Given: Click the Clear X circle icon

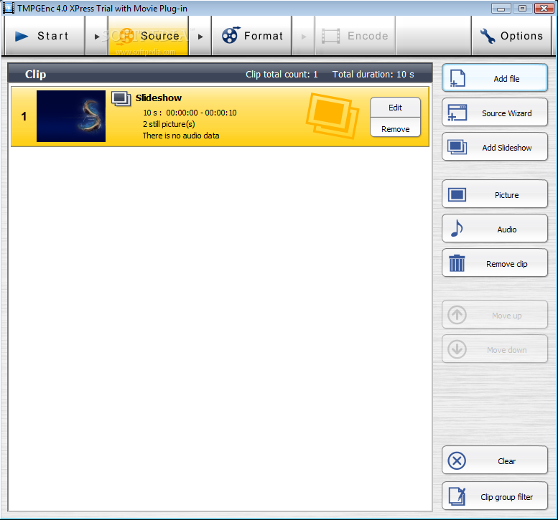Looking at the screenshot, I should pyautogui.click(x=457, y=460).
